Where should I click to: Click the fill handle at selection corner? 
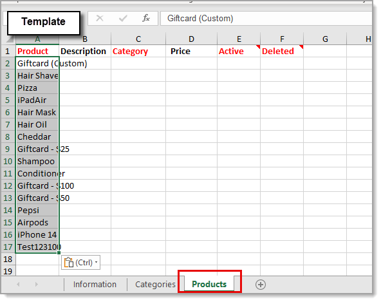coord(59,253)
